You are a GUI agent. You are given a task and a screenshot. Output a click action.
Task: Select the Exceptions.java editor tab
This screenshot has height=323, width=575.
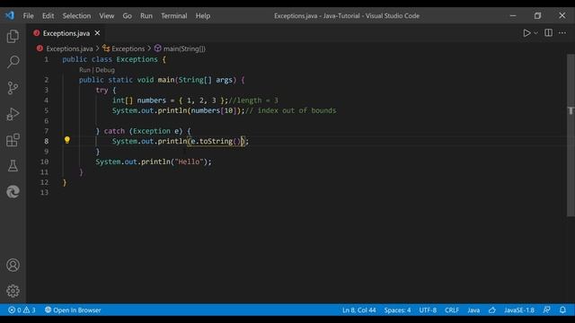pos(66,33)
